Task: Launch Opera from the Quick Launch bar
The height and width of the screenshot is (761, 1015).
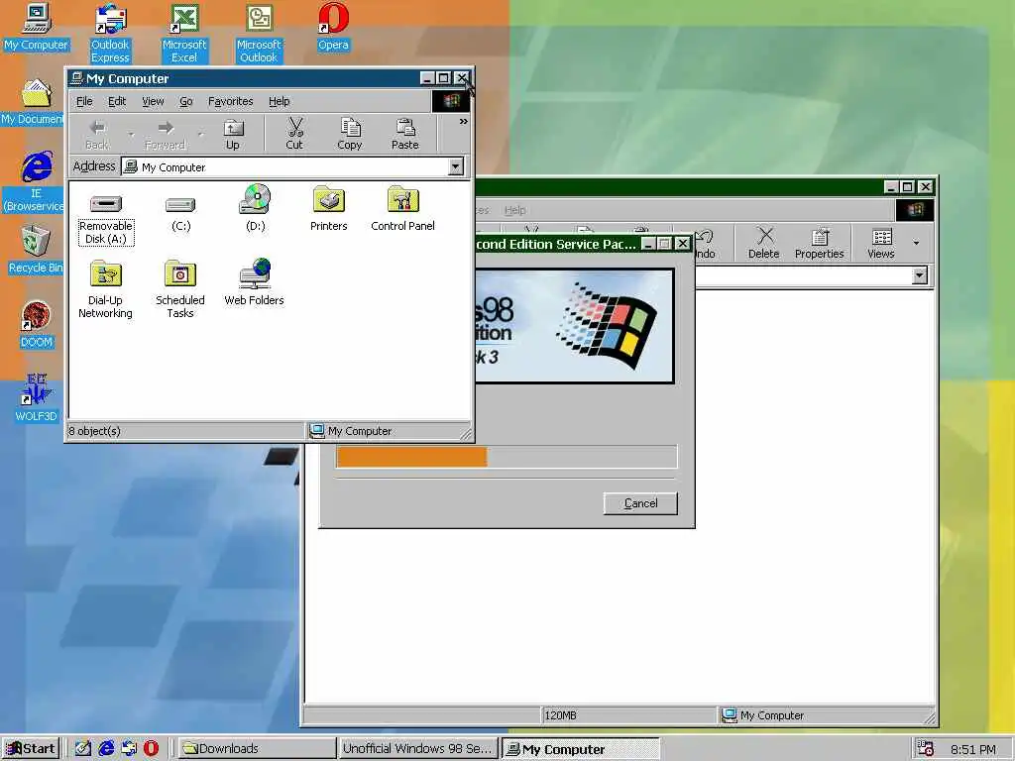Action: click(x=152, y=749)
